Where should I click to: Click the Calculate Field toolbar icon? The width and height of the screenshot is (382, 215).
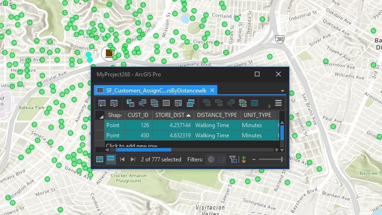tap(114, 103)
